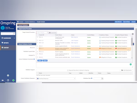Click the Save Record button
The width and height of the screenshot is (137, 103).
click(118, 22)
